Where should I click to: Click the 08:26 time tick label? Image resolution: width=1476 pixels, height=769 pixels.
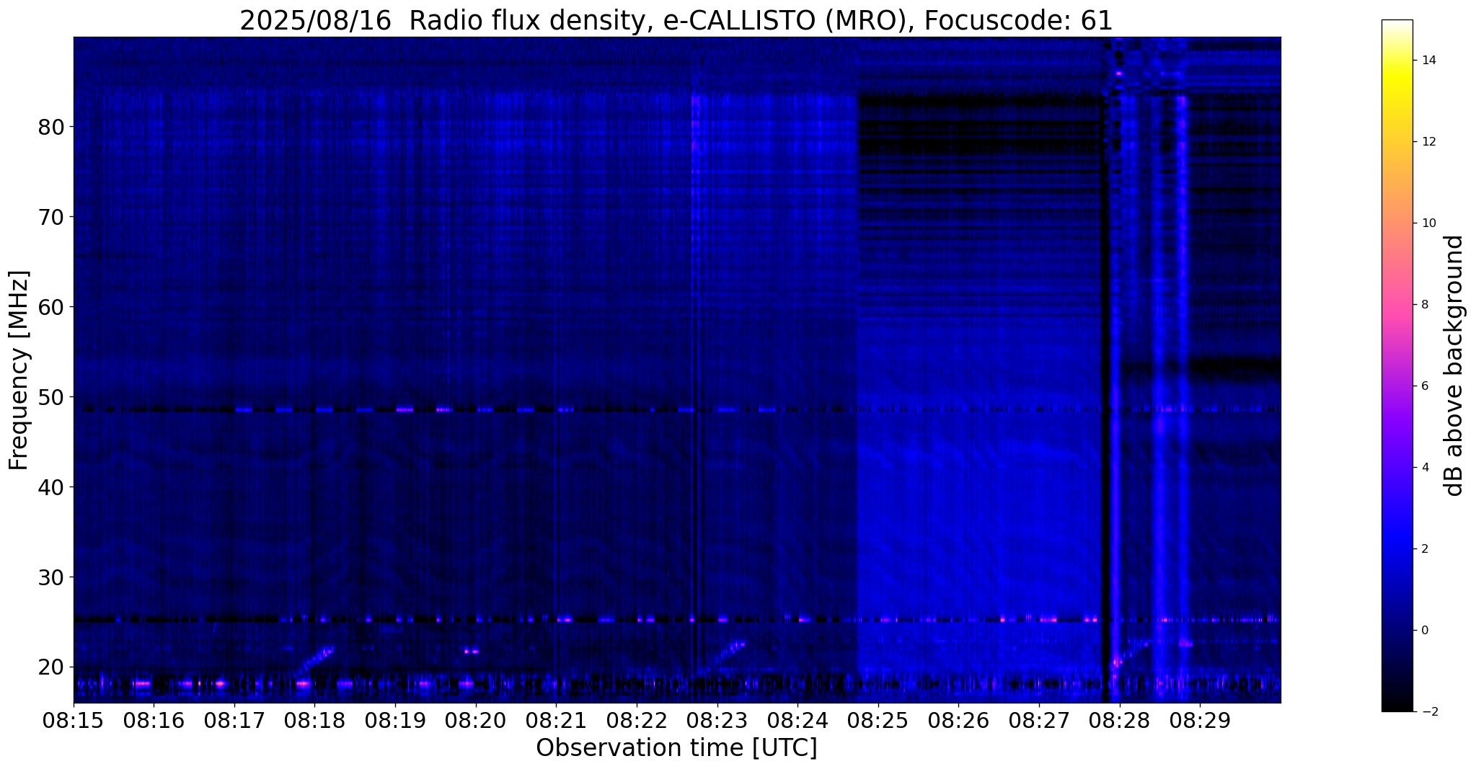pos(958,720)
